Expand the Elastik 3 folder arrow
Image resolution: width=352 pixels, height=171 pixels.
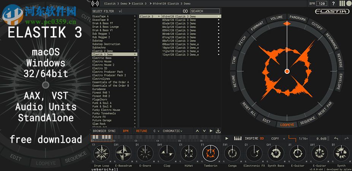pyautogui.click(x=159, y=16)
